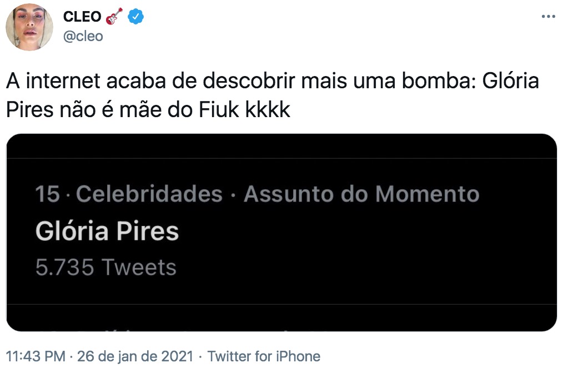Click the date "26 de jan de 2021"
The width and height of the screenshot is (563, 373).
tap(135, 356)
